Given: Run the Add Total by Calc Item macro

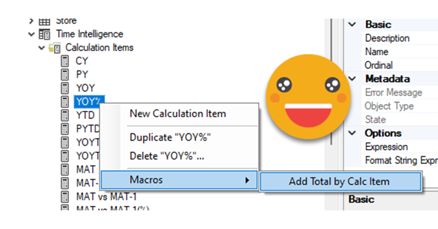Looking at the screenshot, I should (338, 182).
